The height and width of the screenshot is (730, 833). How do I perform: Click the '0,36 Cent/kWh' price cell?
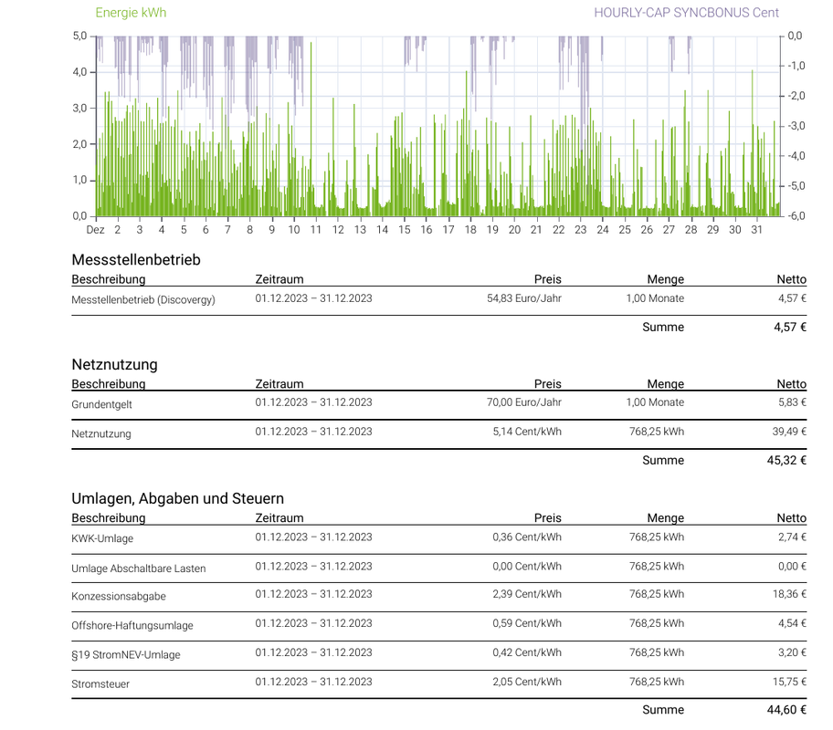[x=527, y=537]
